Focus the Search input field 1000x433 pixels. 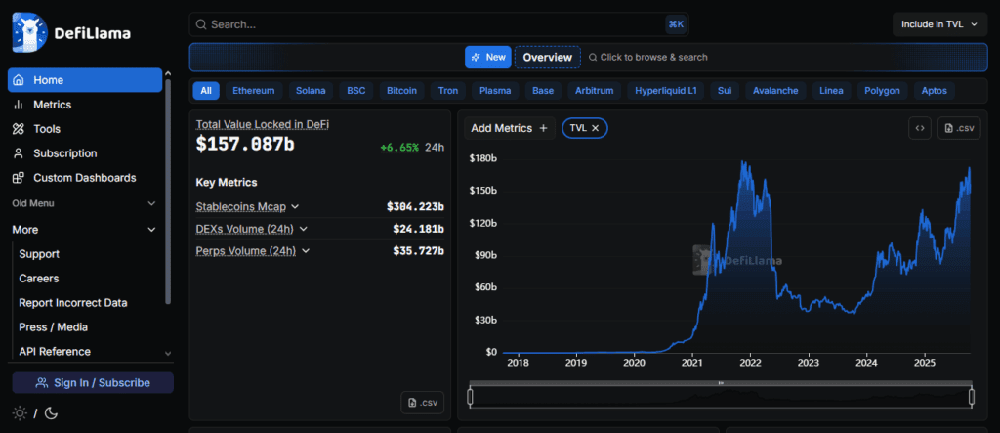(x=430, y=24)
